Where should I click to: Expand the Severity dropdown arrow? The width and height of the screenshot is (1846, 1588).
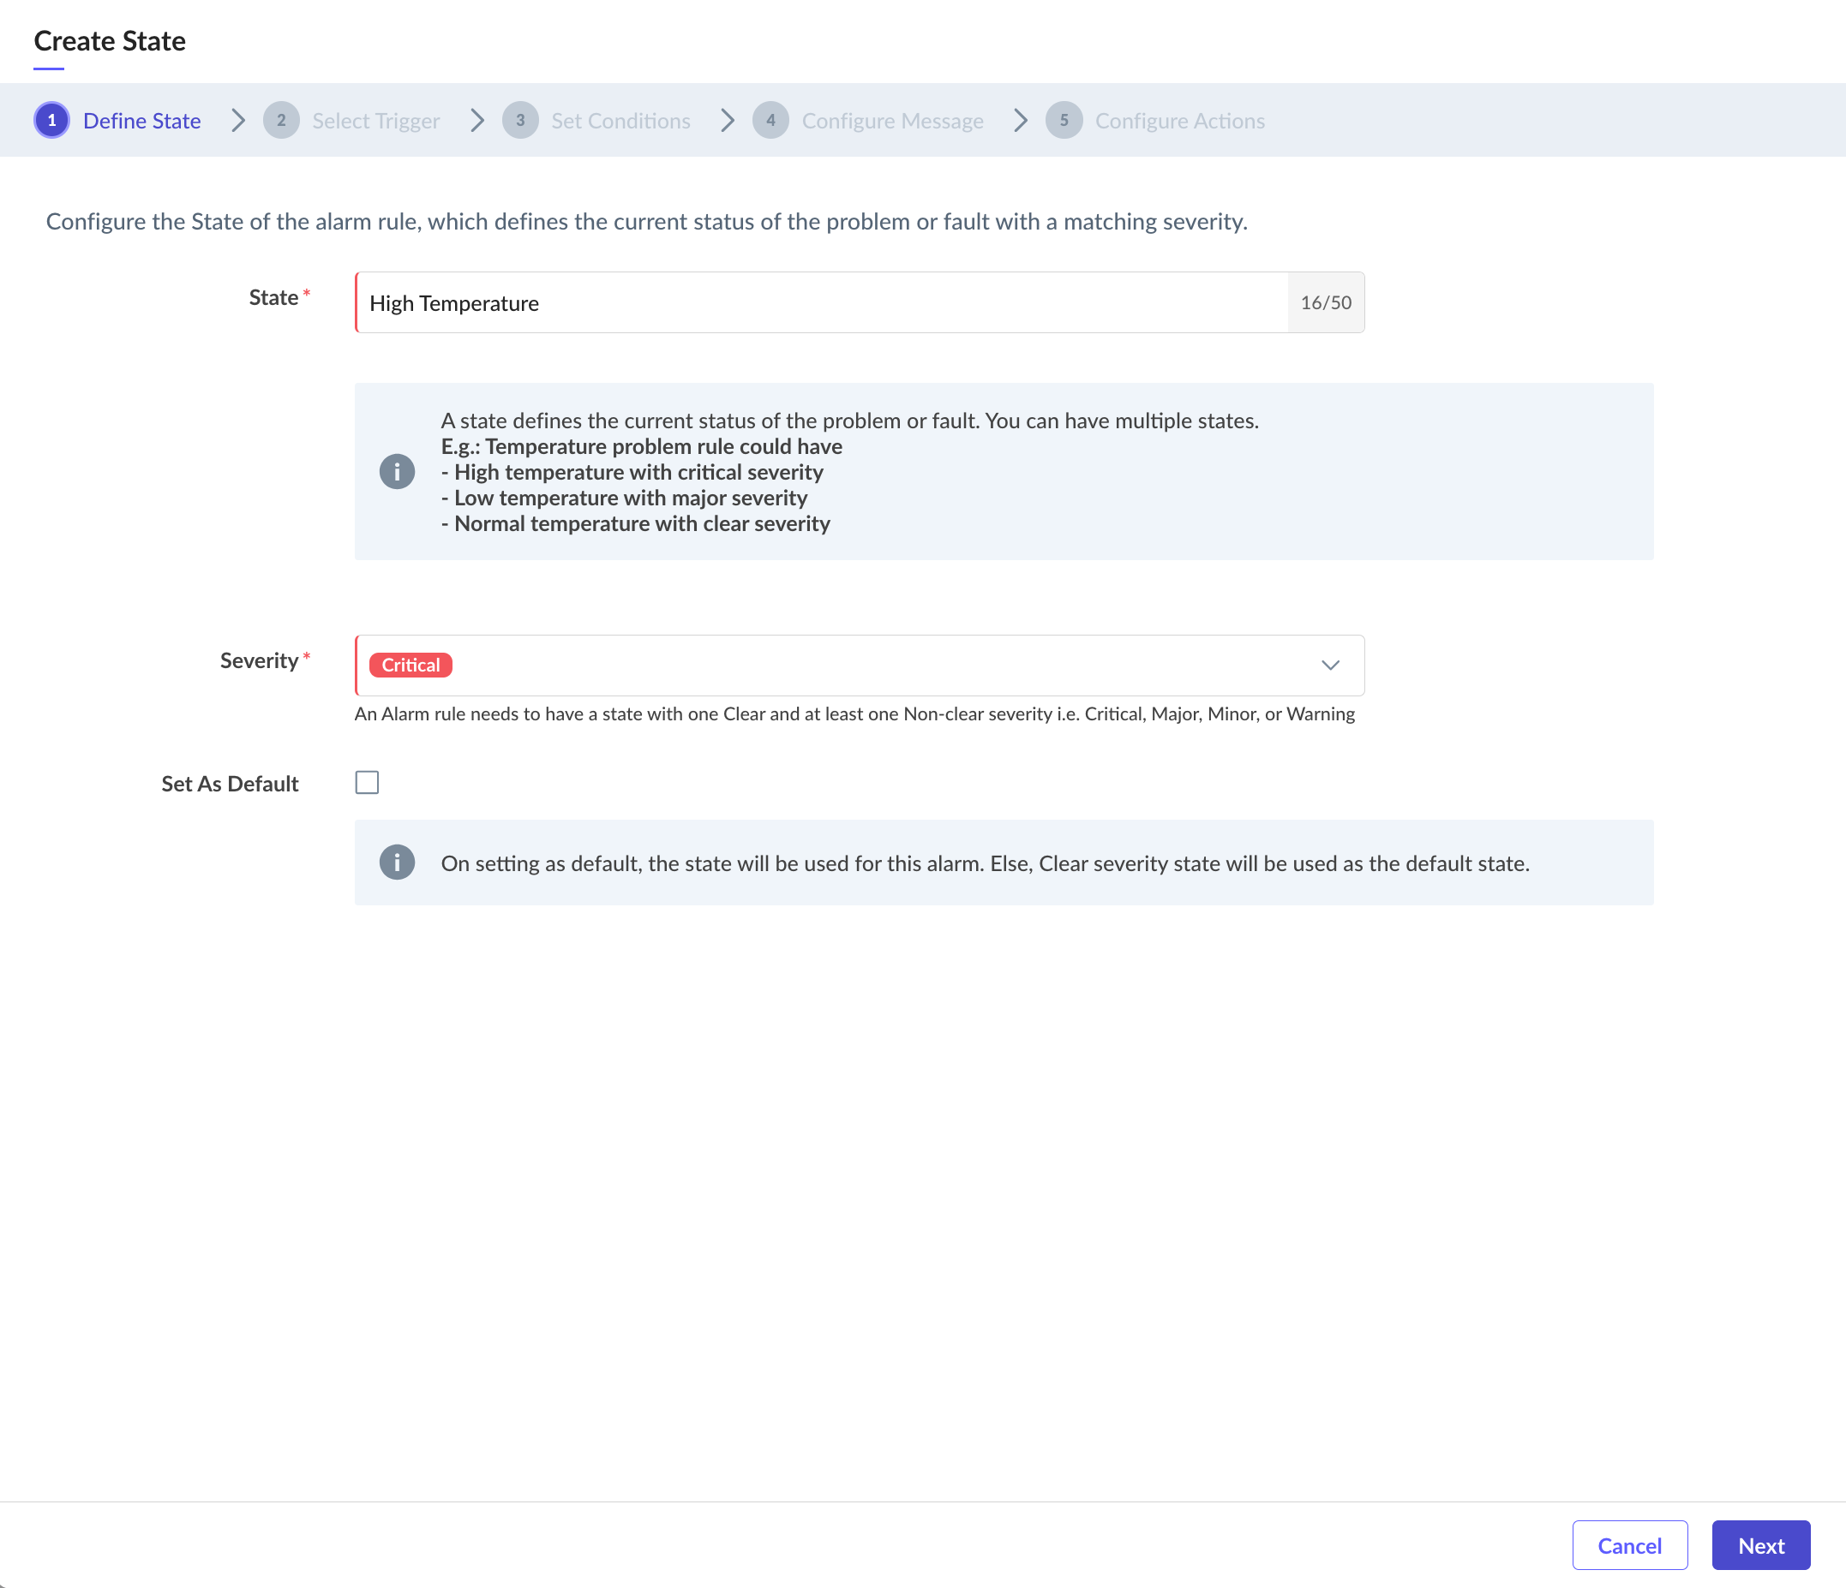click(1330, 666)
